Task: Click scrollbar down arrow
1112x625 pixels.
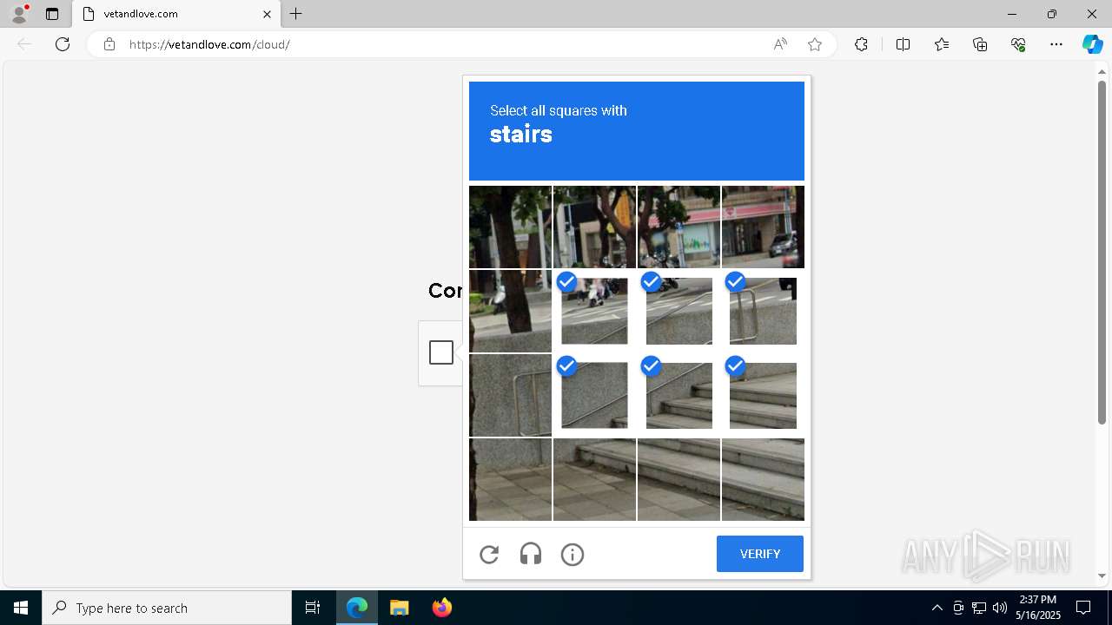Action: (1102, 576)
